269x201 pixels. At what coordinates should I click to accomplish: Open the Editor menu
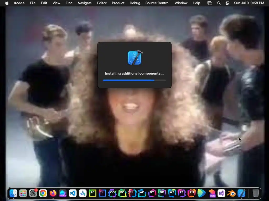(x=102, y=3)
